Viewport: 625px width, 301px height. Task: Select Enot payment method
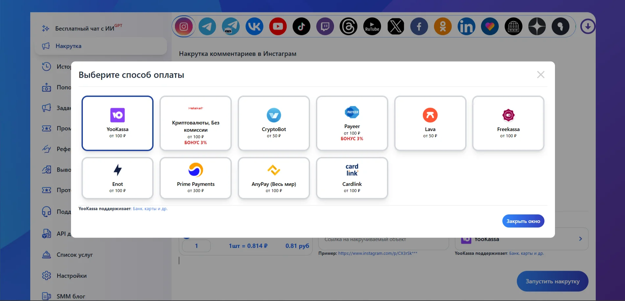(x=117, y=178)
